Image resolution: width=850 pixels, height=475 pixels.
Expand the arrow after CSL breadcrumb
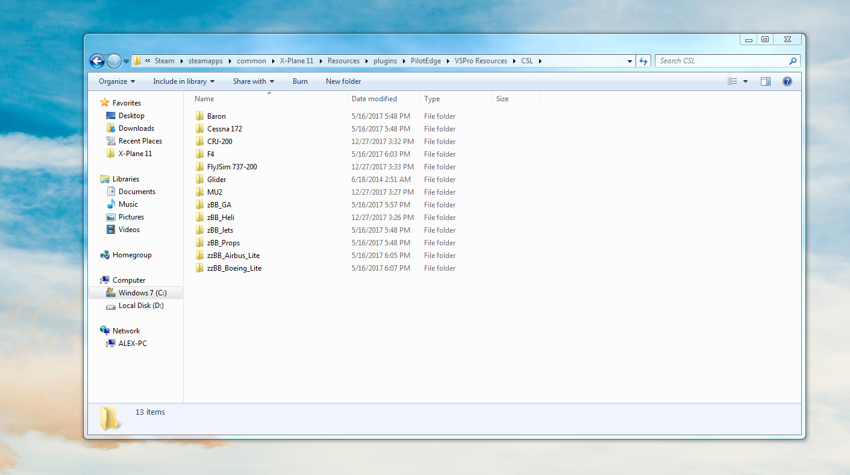pyautogui.click(x=540, y=61)
